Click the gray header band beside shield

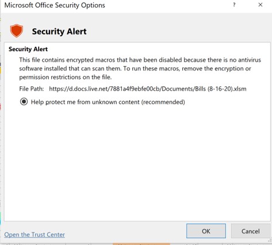(173, 30)
